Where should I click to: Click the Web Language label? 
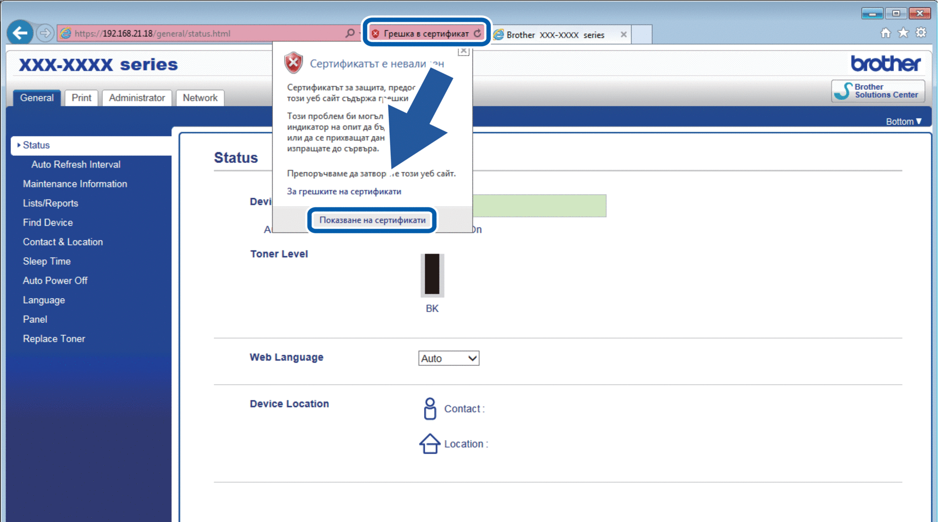click(x=286, y=357)
